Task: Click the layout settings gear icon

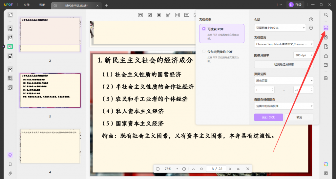Action: coord(311,28)
